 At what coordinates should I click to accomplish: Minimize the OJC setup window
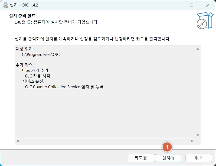tap(176, 5)
